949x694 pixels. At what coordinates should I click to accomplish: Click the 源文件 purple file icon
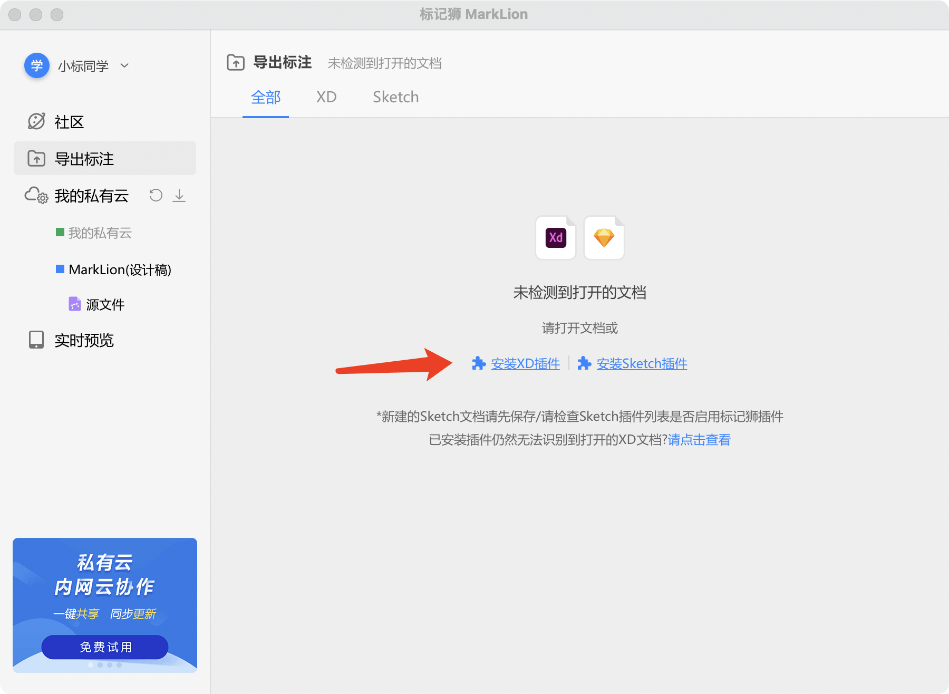[75, 304]
